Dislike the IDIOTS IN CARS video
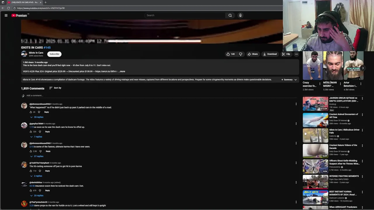This screenshot has height=210, width=374. click(x=240, y=54)
